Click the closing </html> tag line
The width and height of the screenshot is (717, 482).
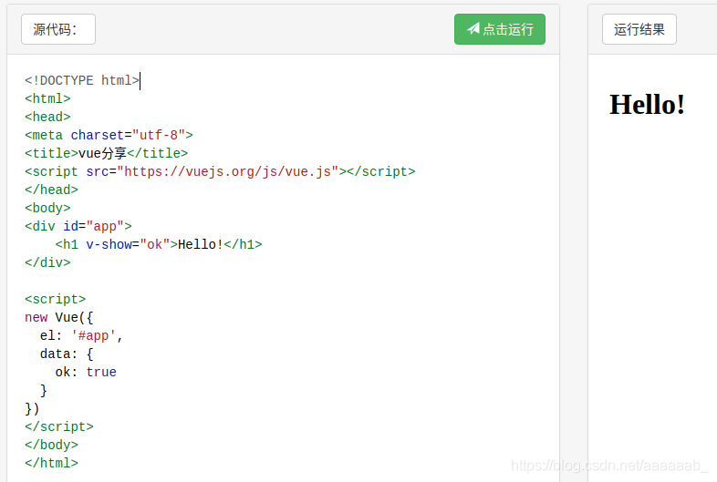pos(51,463)
